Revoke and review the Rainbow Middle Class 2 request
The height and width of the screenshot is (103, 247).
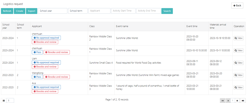(x=45, y=42)
